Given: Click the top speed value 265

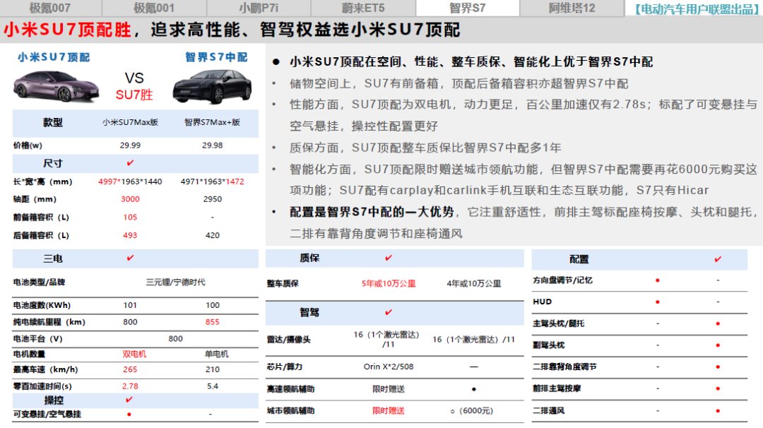Looking at the screenshot, I should tap(130, 369).
